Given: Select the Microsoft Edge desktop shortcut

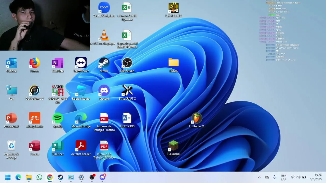Looking at the screenshot, I should 81,120.
